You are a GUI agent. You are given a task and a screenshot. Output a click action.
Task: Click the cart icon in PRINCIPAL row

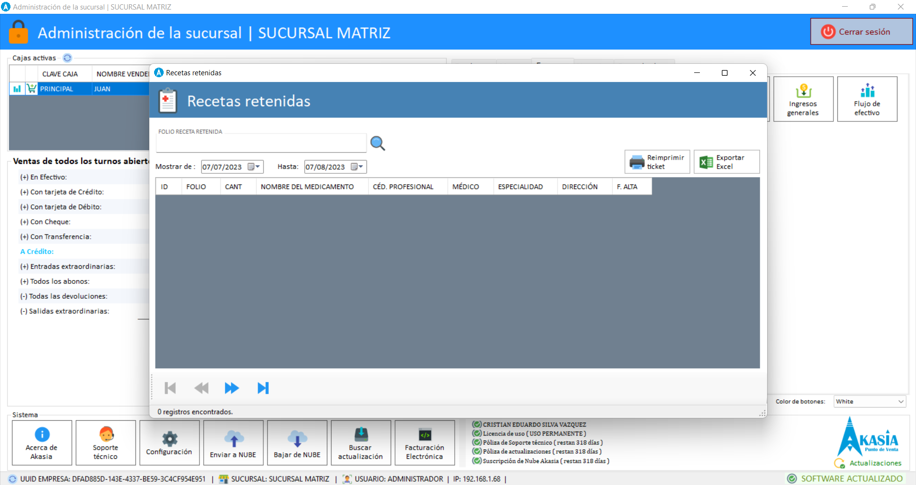pyautogui.click(x=31, y=89)
